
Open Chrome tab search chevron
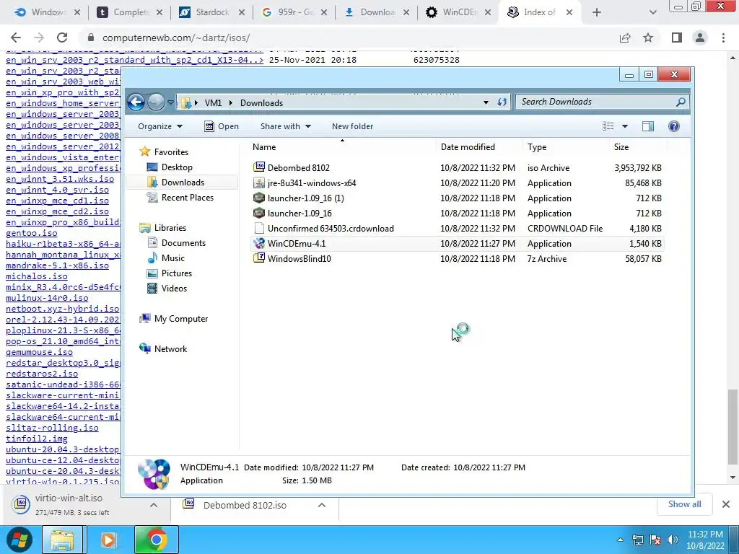(x=652, y=13)
